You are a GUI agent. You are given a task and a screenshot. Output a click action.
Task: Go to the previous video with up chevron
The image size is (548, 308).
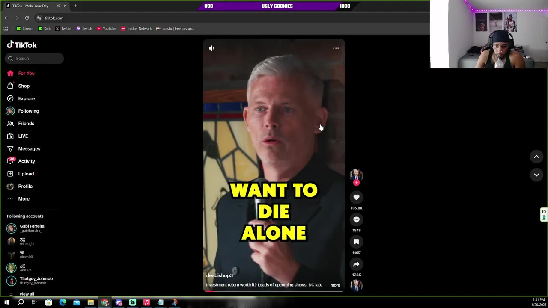coord(536,157)
